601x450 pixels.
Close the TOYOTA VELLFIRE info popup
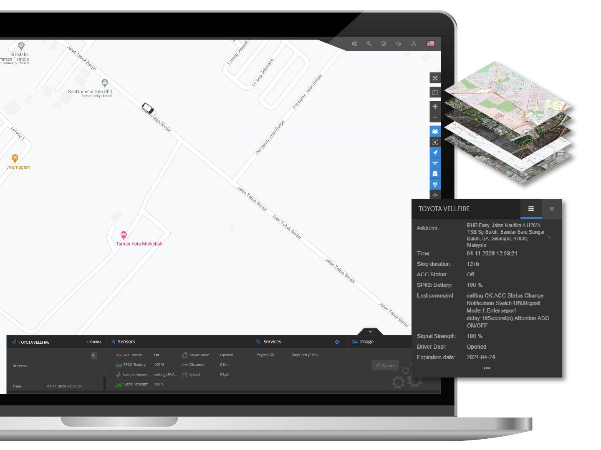pos(552,209)
